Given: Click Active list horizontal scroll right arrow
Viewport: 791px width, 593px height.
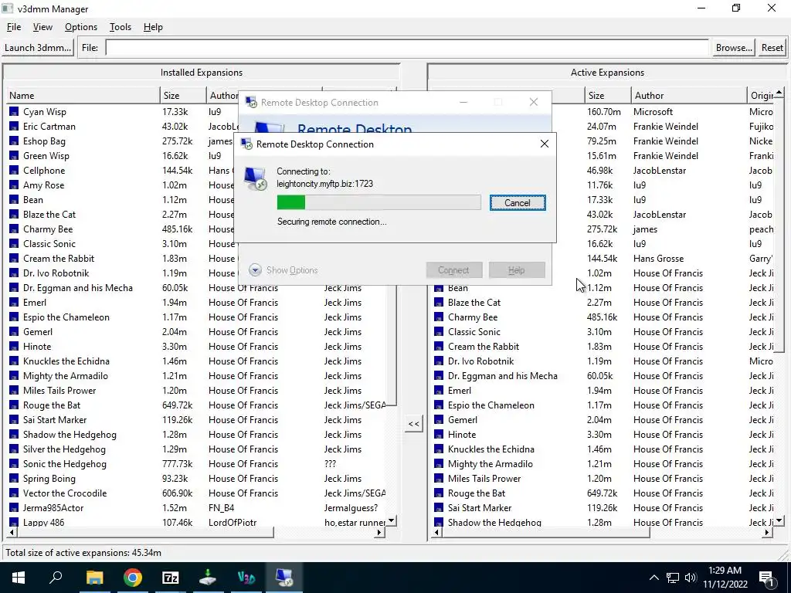Looking at the screenshot, I should (767, 533).
